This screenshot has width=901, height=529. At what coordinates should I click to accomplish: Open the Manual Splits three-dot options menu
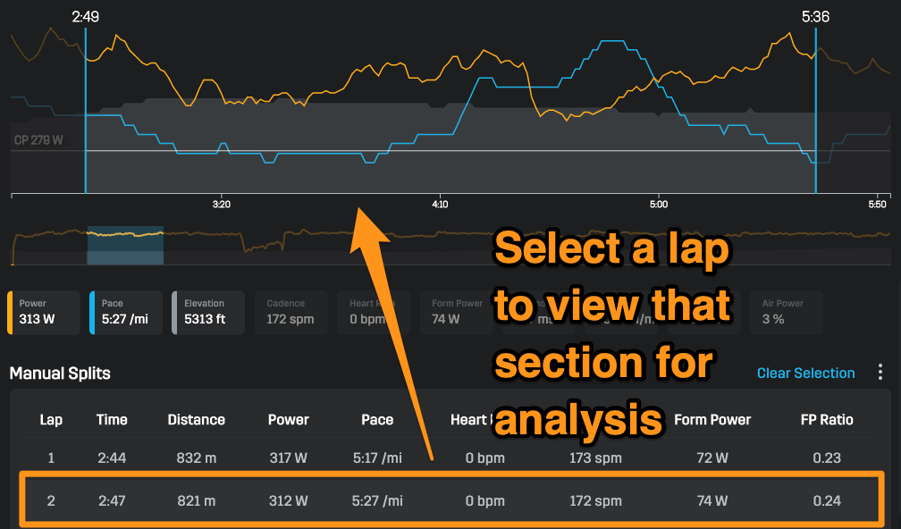tap(880, 373)
